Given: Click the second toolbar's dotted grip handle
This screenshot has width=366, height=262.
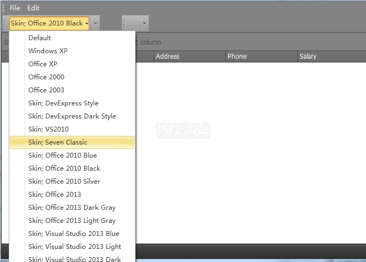Looking at the screenshot, I should coord(124,23).
